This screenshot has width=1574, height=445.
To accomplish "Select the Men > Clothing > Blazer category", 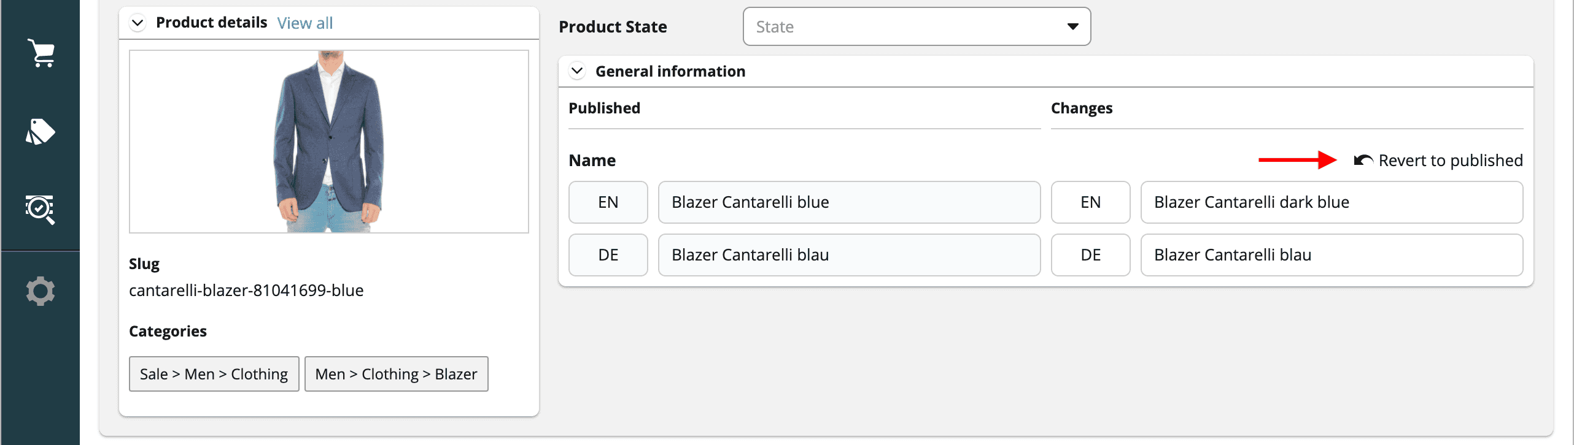I will 396,374.
